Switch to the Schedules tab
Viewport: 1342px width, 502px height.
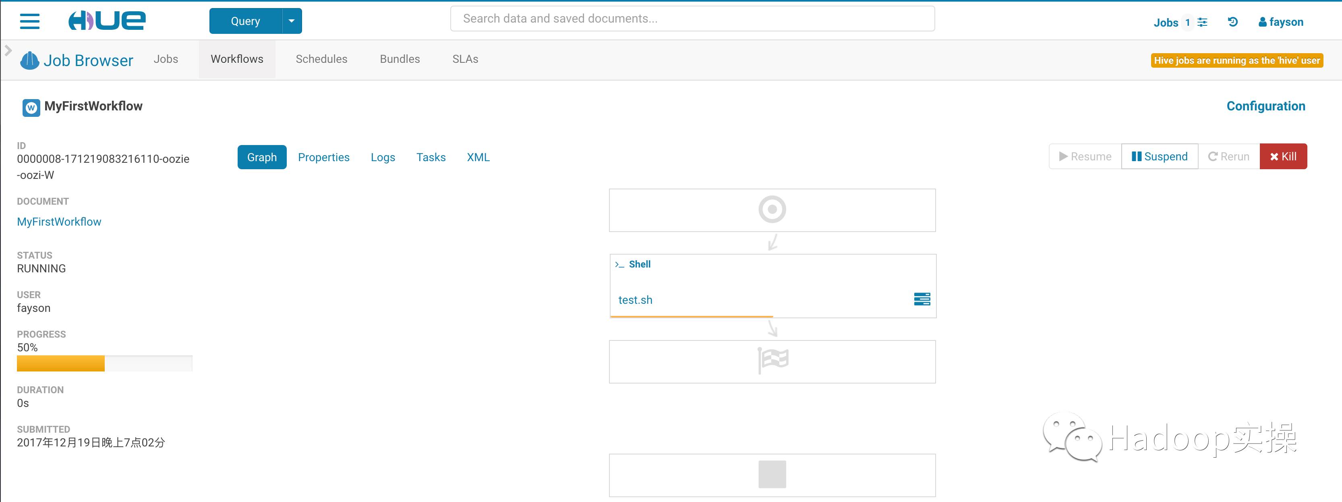click(321, 60)
